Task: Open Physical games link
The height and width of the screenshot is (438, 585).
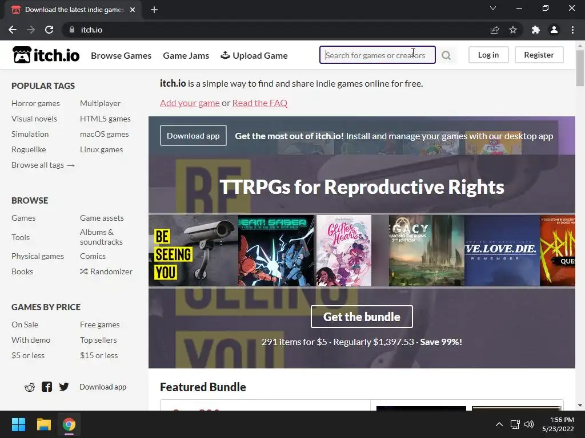Action: click(38, 256)
